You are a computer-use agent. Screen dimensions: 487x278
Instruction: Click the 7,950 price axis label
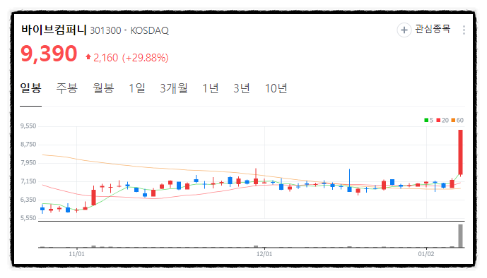point(28,163)
